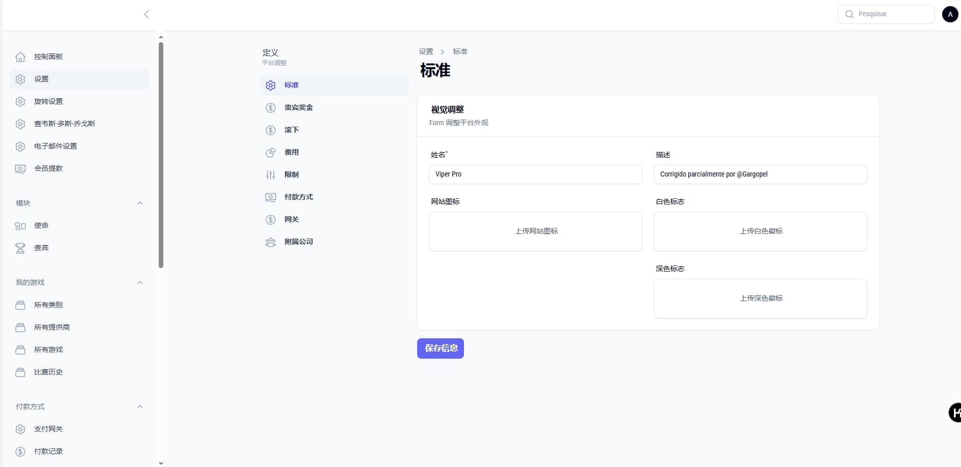Collapse the sidebar with the left arrow

click(x=147, y=14)
